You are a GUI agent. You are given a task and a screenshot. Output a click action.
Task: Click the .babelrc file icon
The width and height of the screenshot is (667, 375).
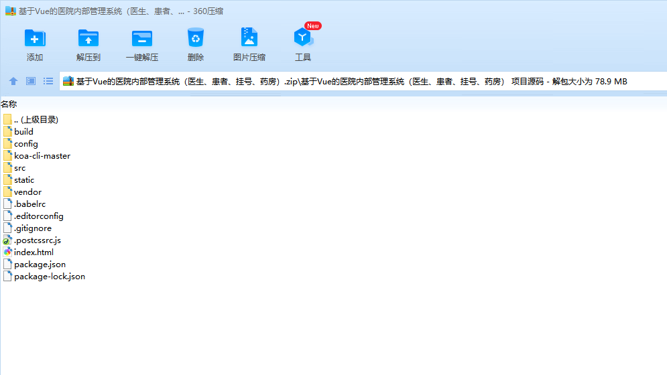tap(7, 204)
